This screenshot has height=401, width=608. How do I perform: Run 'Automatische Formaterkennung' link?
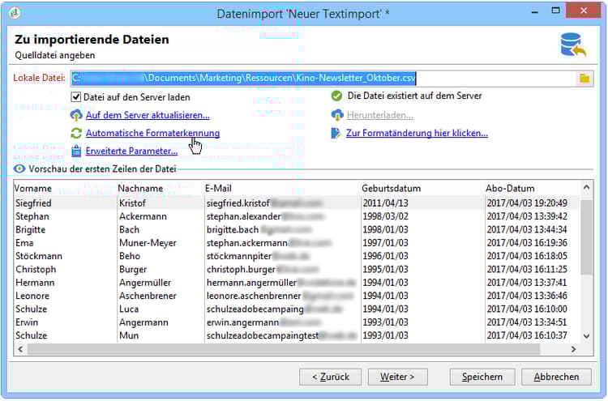click(152, 133)
